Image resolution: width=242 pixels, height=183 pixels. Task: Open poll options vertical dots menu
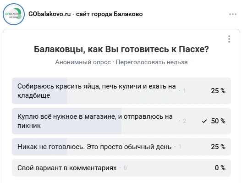tap(229, 39)
